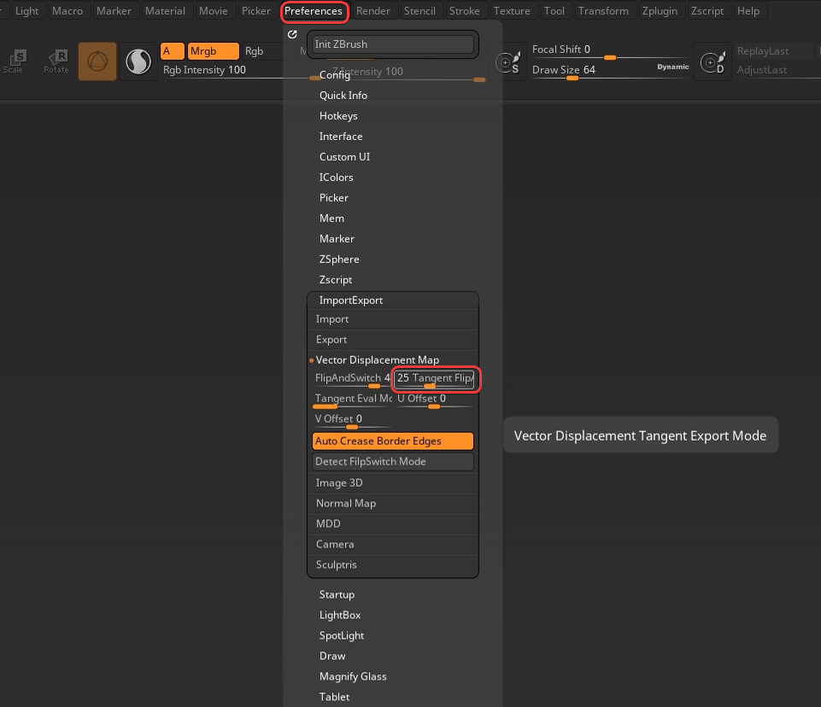
Task: Expand the Marker preferences section
Action: 337,238
